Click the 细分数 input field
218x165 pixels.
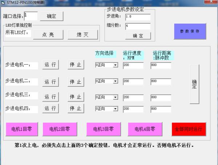[x=137, y=26]
